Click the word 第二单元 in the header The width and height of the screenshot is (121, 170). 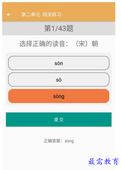click(31, 15)
